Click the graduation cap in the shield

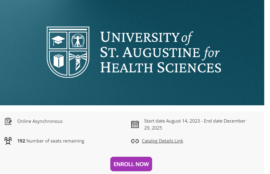[58, 40]
